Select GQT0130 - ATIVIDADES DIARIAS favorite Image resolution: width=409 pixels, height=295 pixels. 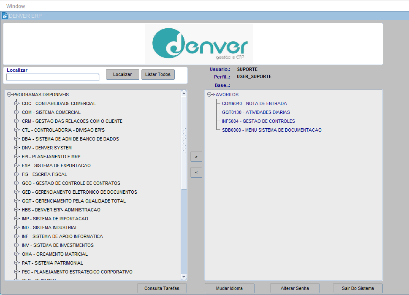pyautogui.click(x=256, y=112)
